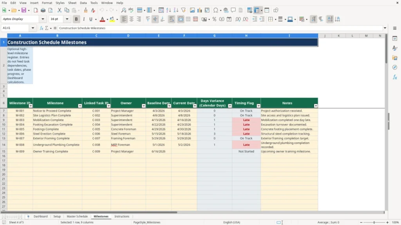Open the sidebar Functions deck
401x225 pixels.
(x=395, y=77)
